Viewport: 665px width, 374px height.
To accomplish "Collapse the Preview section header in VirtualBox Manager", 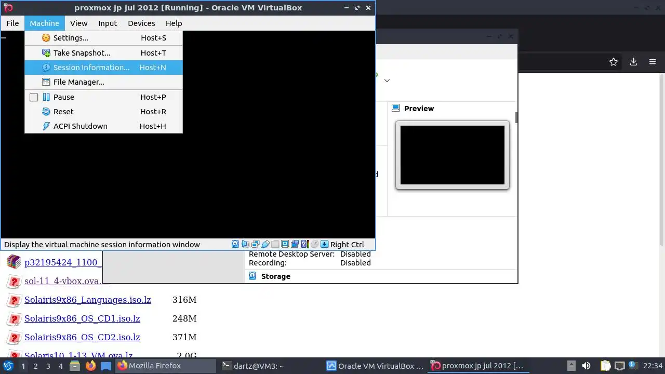I will coord(419,109).
